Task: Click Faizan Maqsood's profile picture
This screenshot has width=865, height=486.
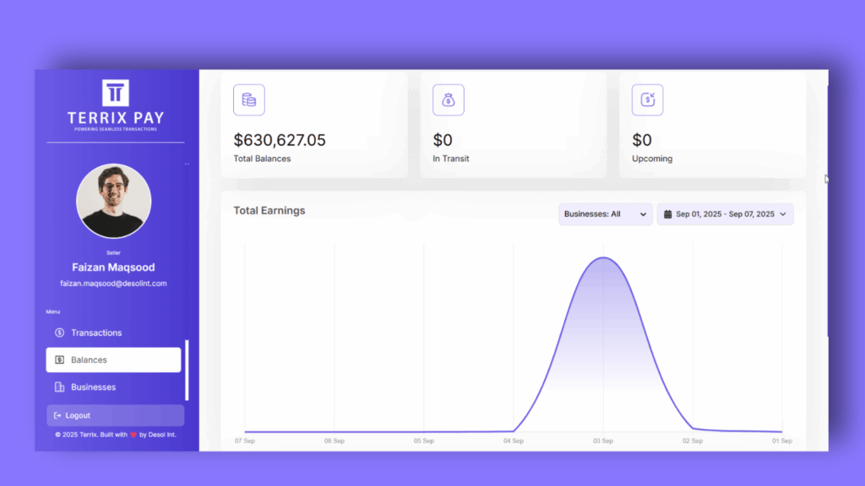Action: (x=114, y=201)
